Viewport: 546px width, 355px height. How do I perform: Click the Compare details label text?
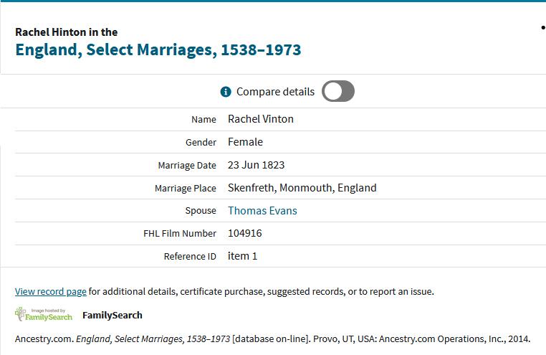[x=275, y=92]
